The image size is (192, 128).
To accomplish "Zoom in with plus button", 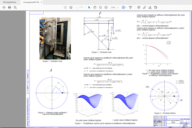I will [106, 7].
